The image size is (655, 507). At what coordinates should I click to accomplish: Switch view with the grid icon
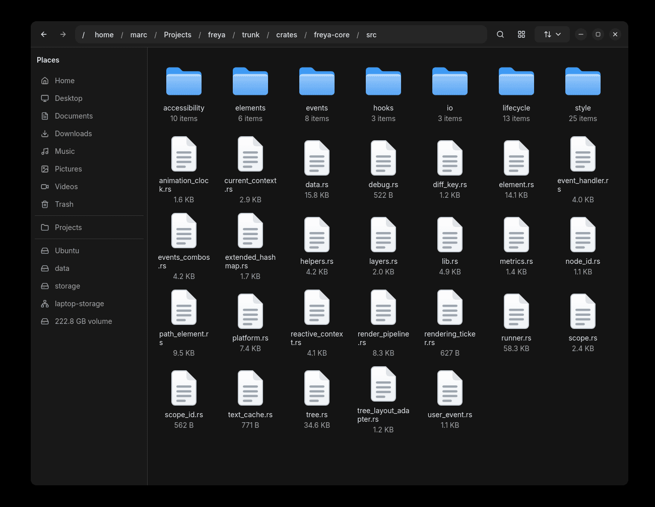click(x=521, y=34)
